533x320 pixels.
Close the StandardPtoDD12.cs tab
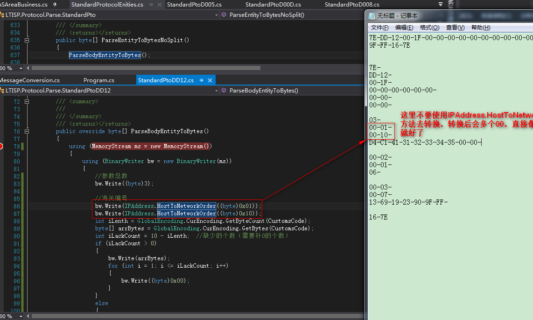pyautogui.click(x=210, y=80)
